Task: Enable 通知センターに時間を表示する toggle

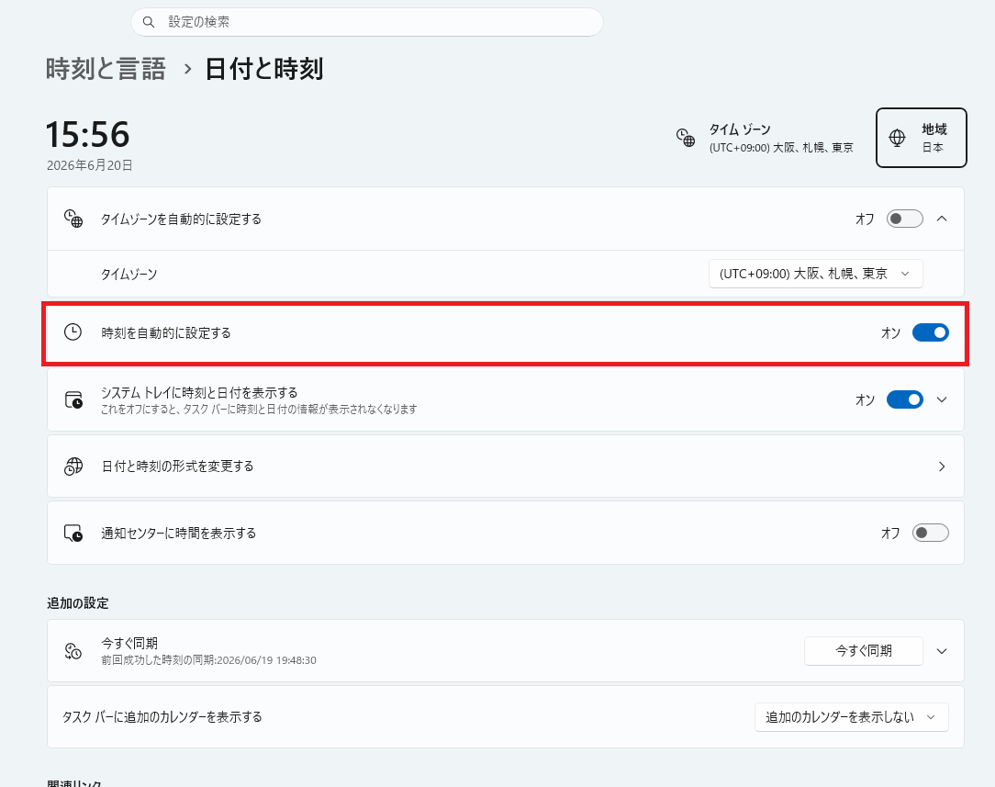Action: tap(930, 533)
